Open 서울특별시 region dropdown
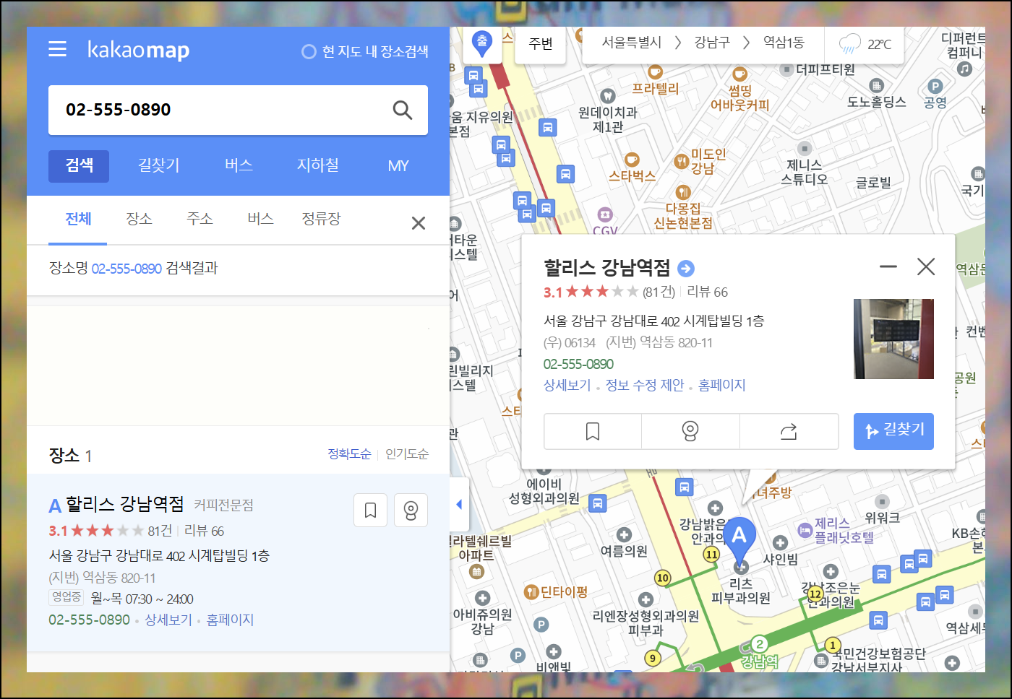 tap(632, 43)
